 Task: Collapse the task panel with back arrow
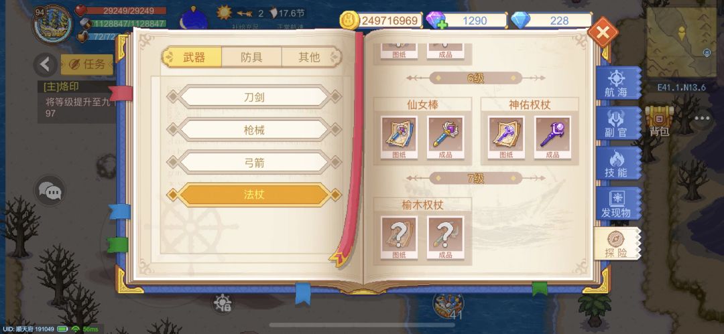[x=46, y=64]
